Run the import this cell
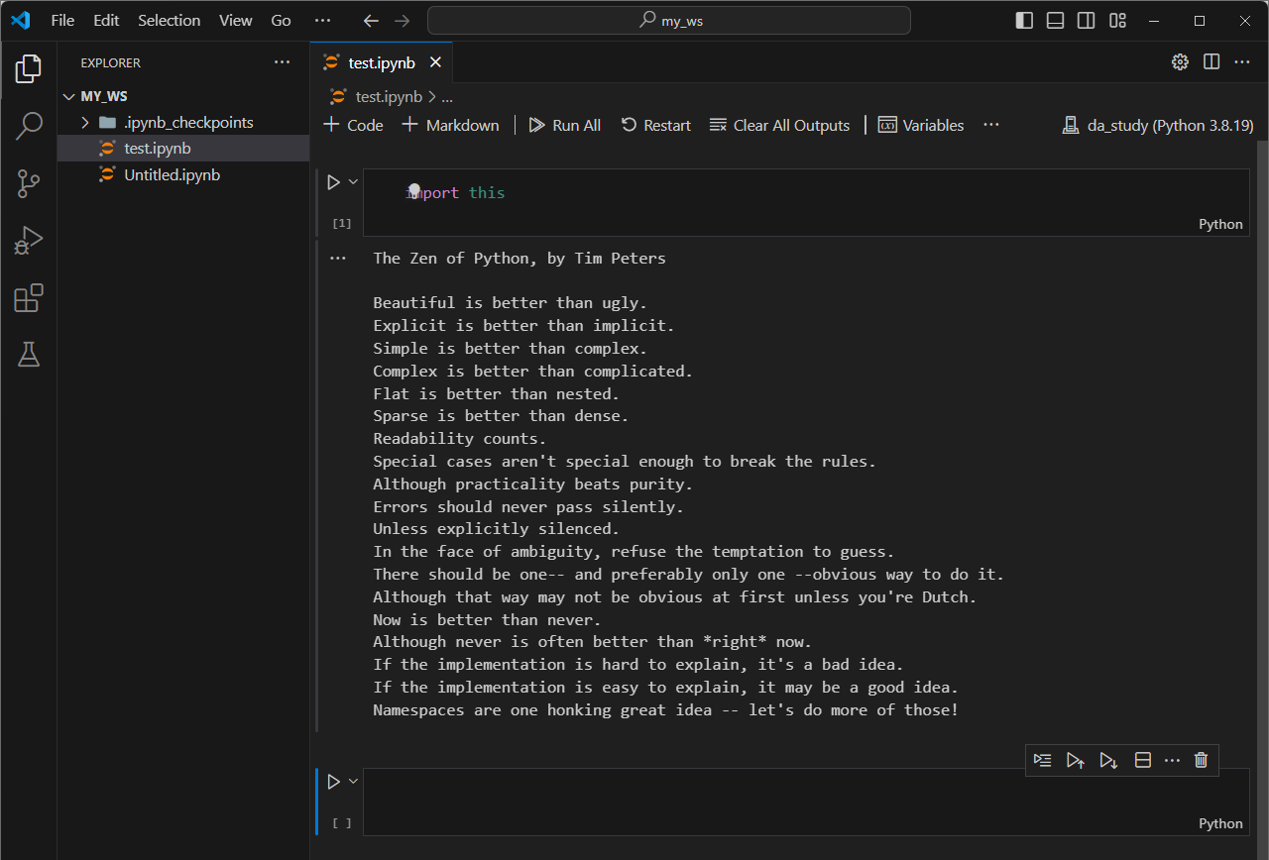 coord(334,182)
